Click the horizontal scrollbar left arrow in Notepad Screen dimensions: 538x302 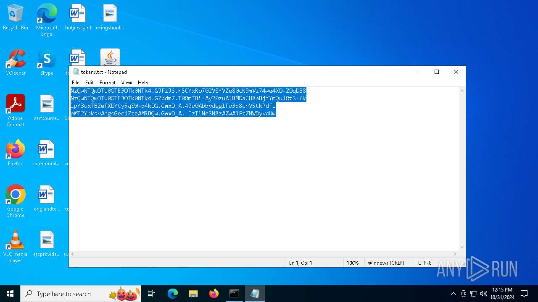(x=73, y=254)
